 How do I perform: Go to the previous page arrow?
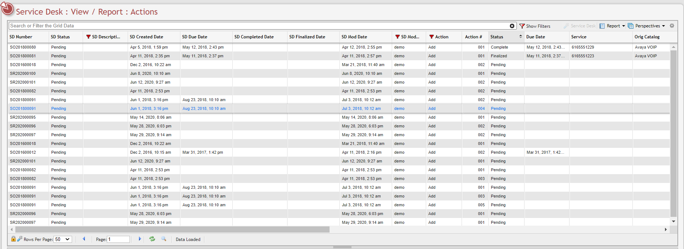tap(84, 239)
